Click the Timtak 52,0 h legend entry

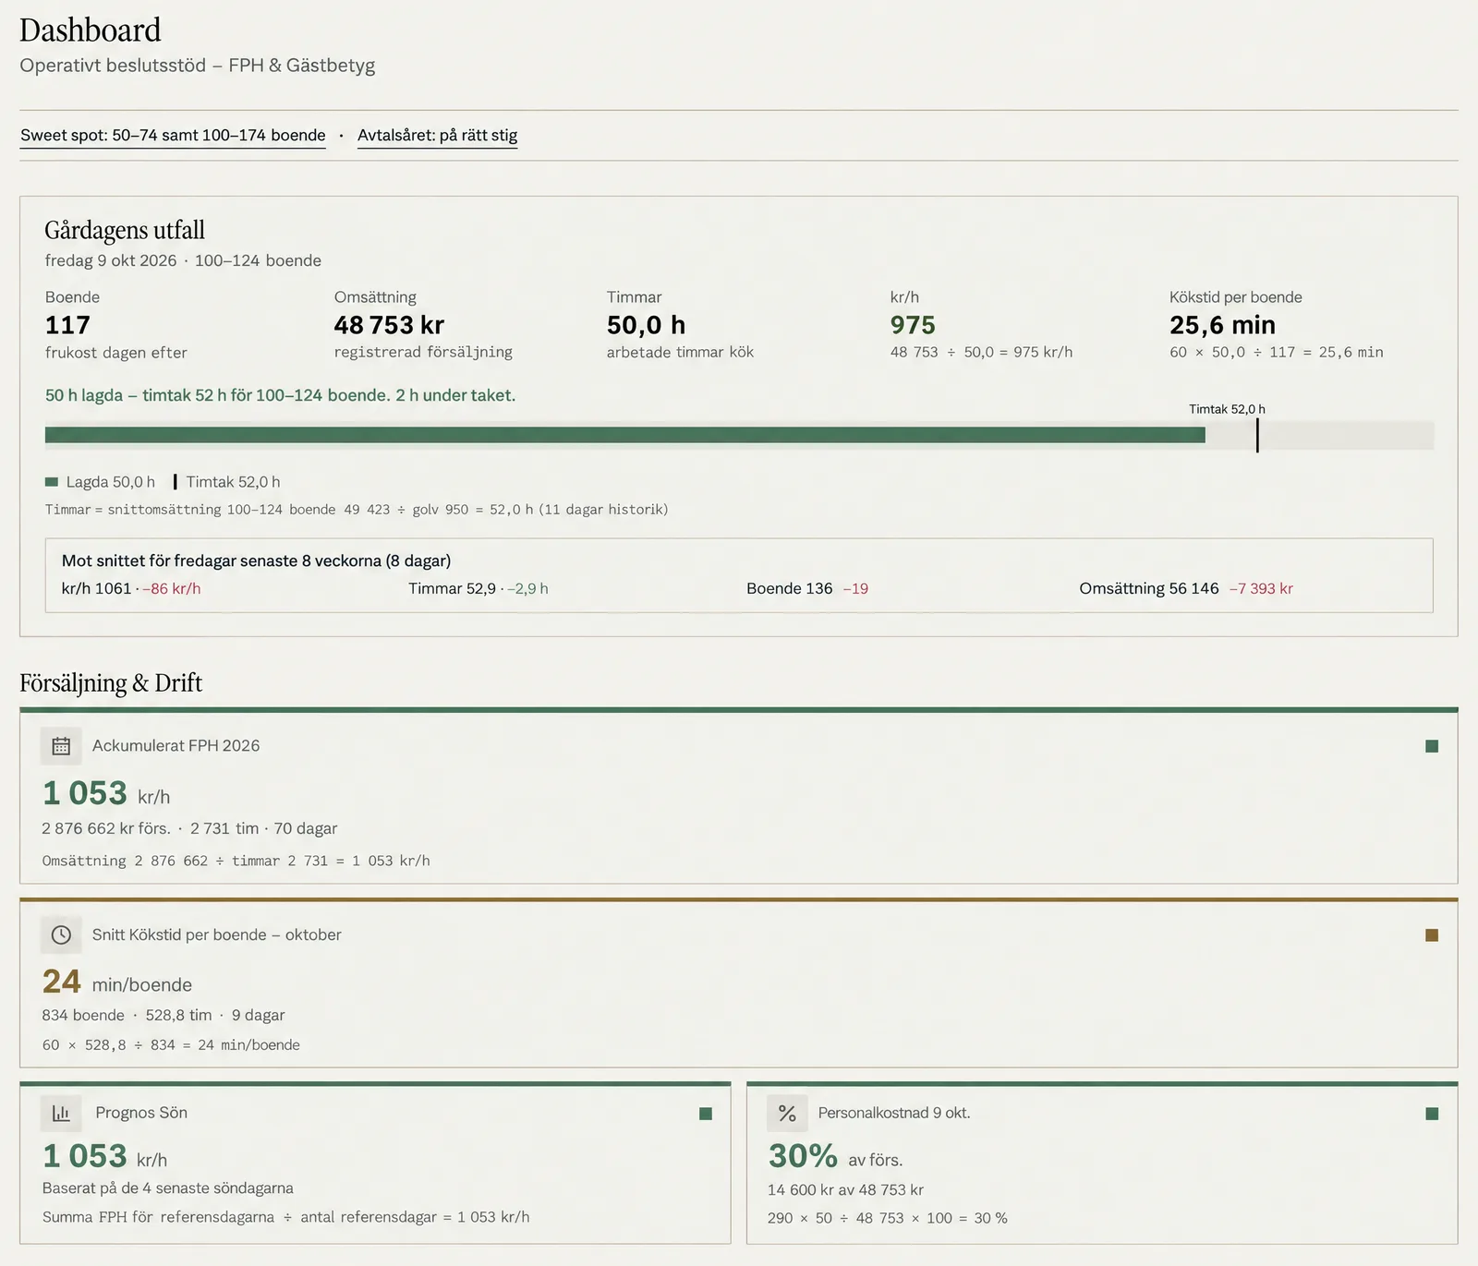point(227,482)
